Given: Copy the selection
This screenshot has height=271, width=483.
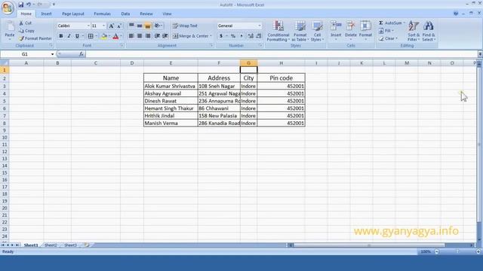Looking at the screenshot, I should tap(27, 31).
